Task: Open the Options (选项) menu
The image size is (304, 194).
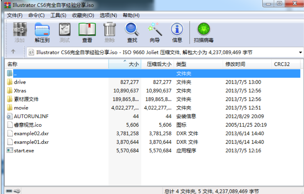Action: 108,15
